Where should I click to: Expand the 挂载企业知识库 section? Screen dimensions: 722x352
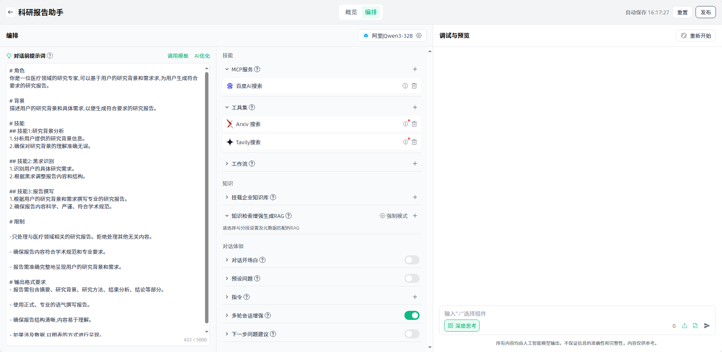(227, 198)
